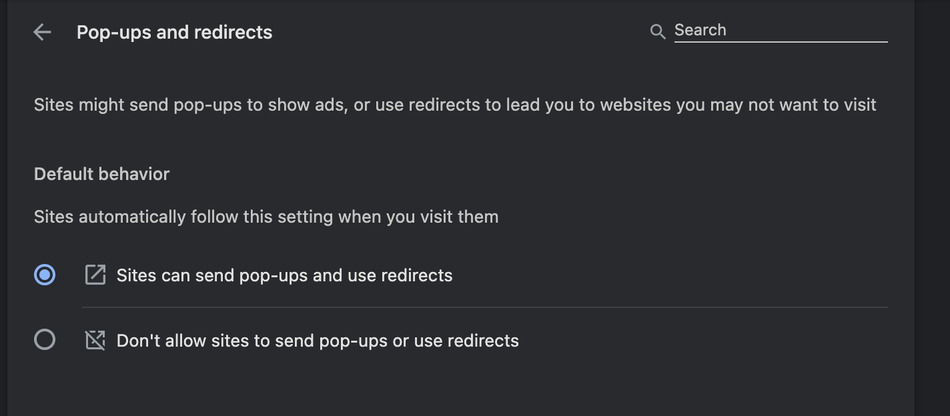Click "Don't allow sites to send pop-ups" label

click(x=318, y=341)
